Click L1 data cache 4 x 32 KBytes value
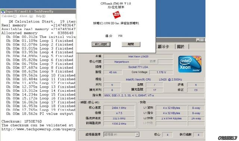 (171, 108)
